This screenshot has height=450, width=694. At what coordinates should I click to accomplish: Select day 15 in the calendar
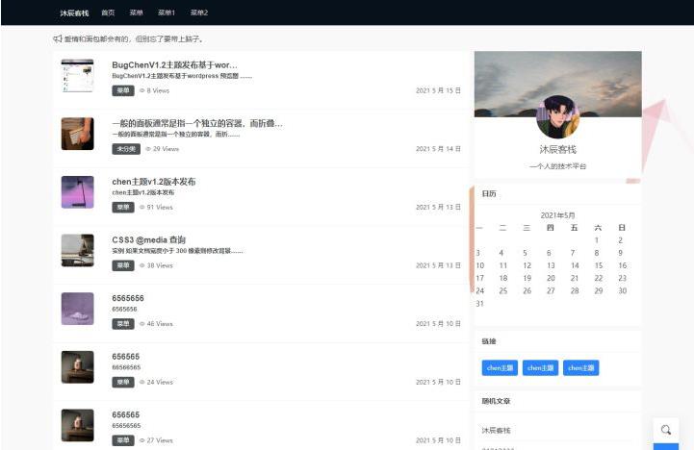point(599,265)
